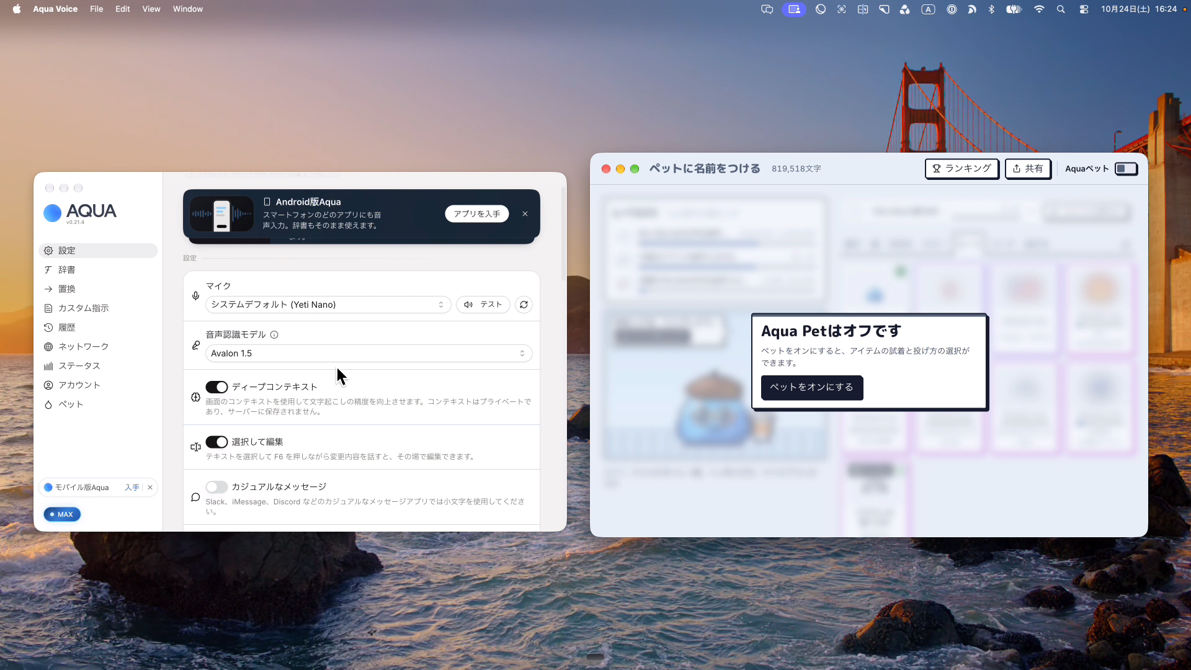Click the 共有 share button
Screen dimensions: 1191x670
click(x=1027, y=169)
